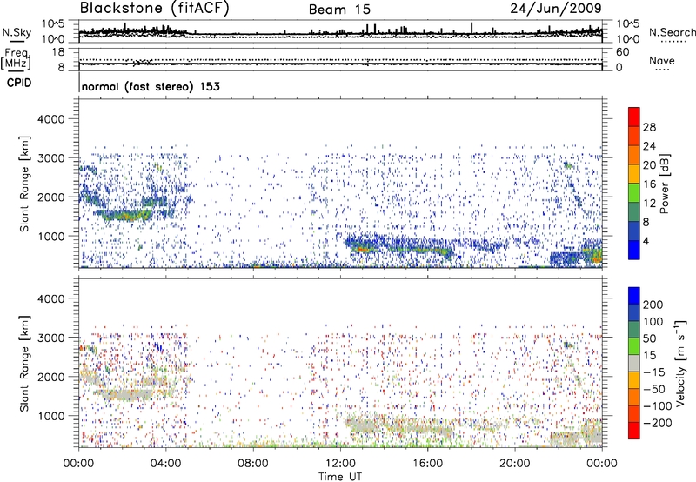Viewport: 696px width, 482px height.
Task: Click the 'N.Sky' legend label
Action: pyautogui.click(x=17, y=32)
